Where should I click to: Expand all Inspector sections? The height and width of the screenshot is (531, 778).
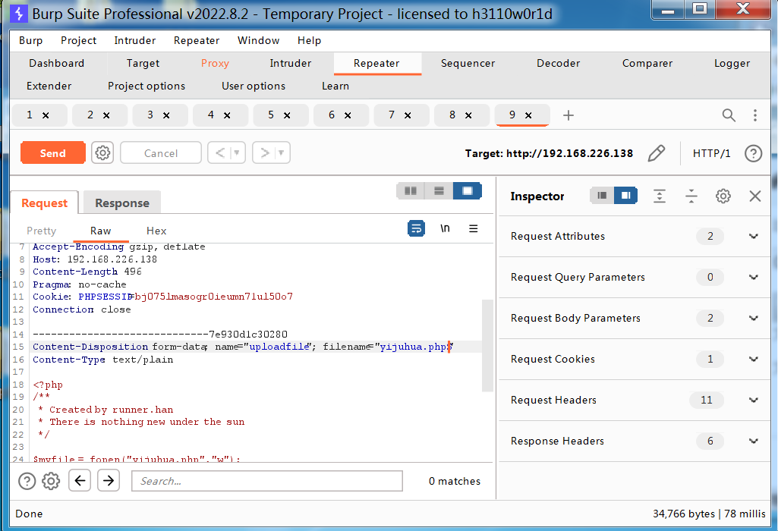point(660,196)
